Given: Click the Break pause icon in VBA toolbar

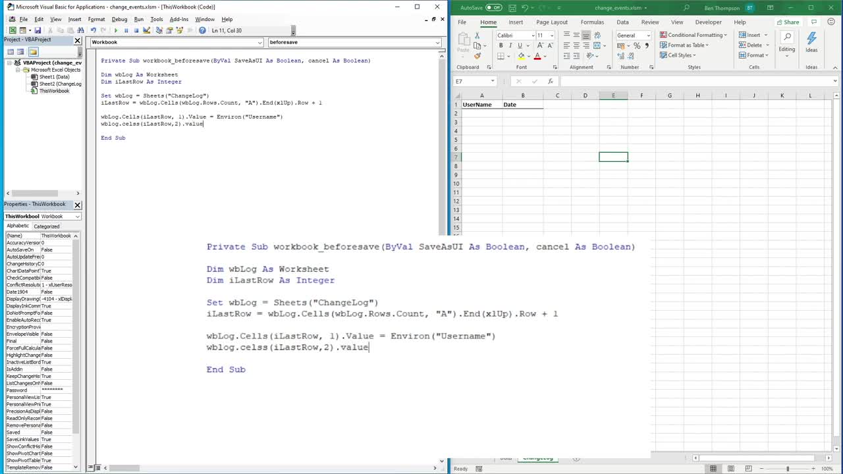Looking at the screenshot, I should (x=126, y=30).
